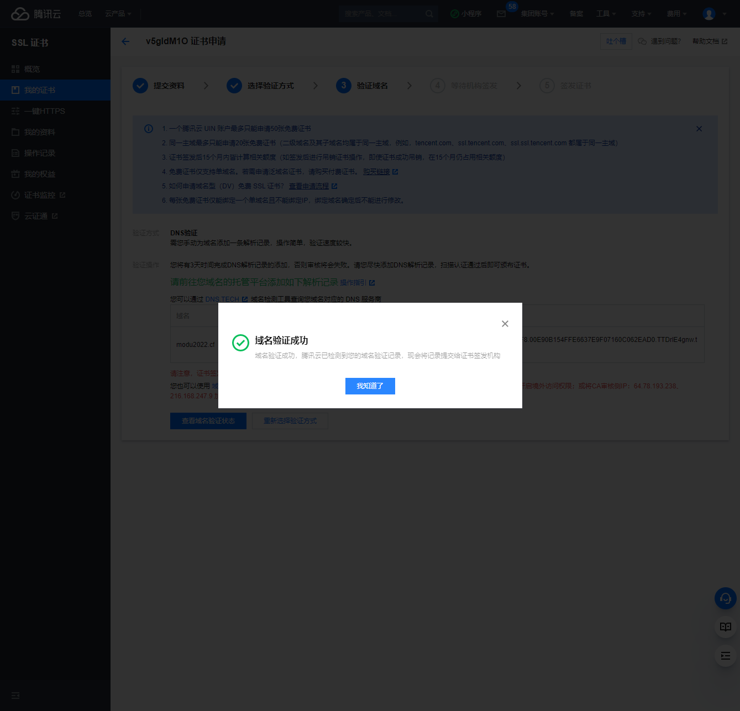Click the 验证域名 step 3

pos(362,86)
